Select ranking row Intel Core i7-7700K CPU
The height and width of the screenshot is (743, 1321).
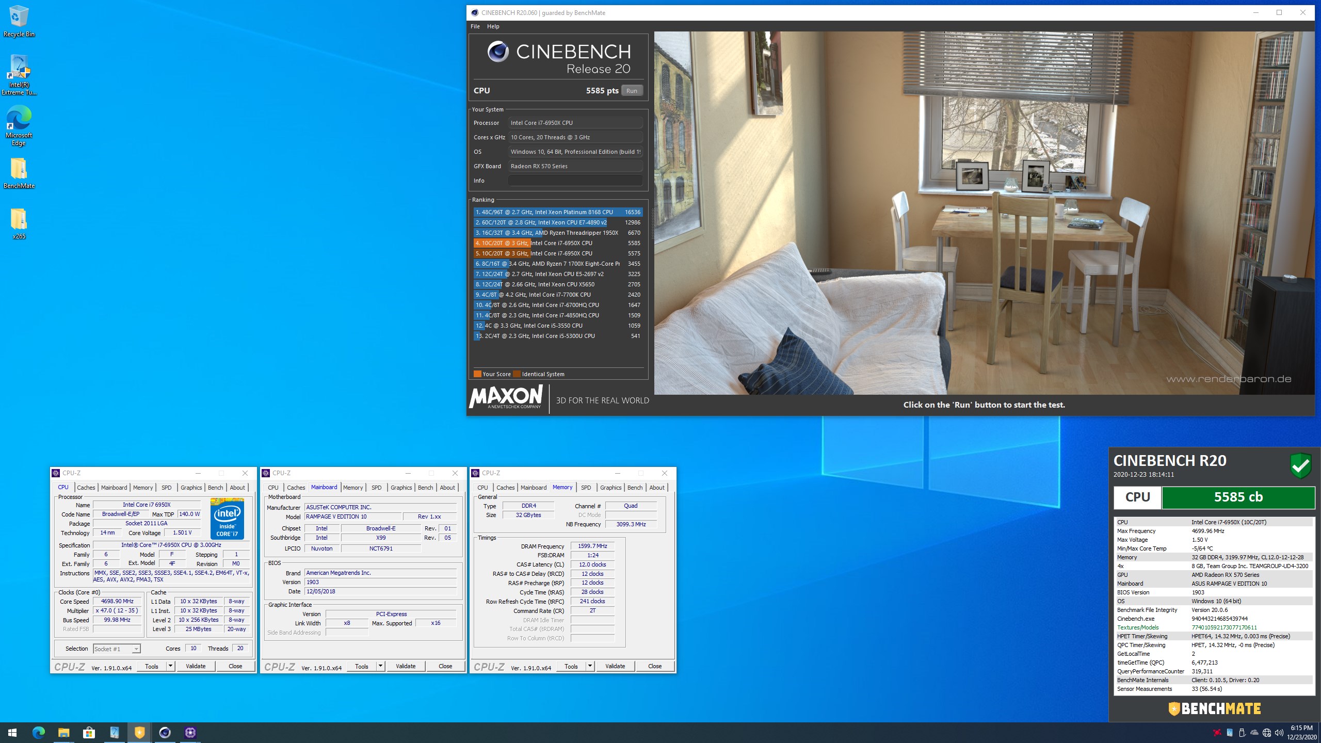pos(558,295)
